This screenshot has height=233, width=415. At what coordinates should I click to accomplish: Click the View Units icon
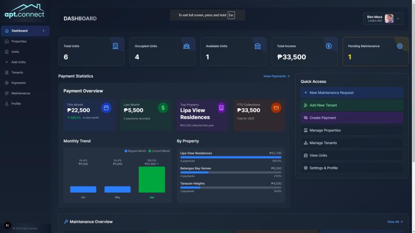[x=306, y=155]
